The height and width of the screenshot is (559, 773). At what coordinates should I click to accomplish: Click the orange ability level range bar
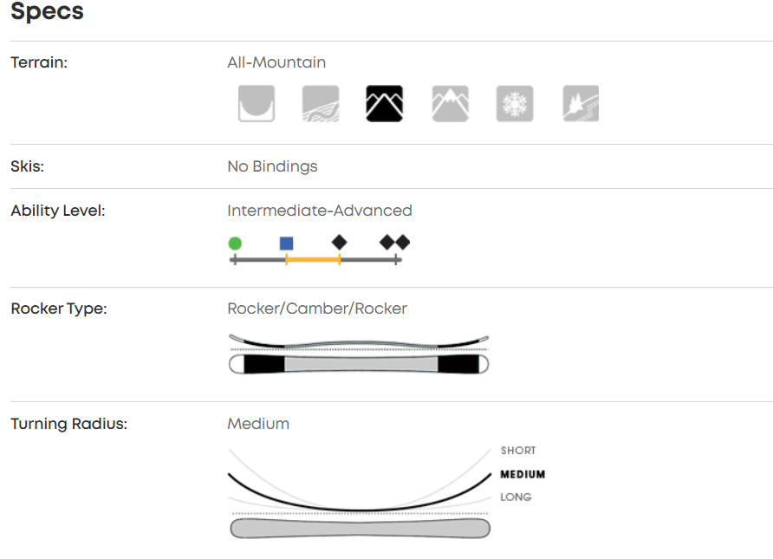click(x=313, y=259)
